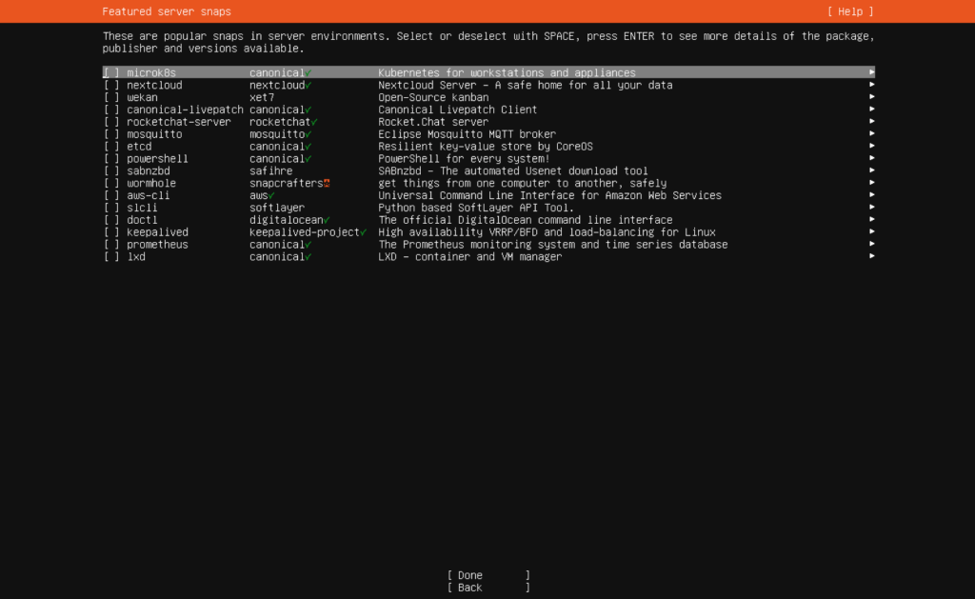Click the starred publisher badge beside snapcrafters
This screenshot has width=975, height=599.
click(x=327, y=183)
